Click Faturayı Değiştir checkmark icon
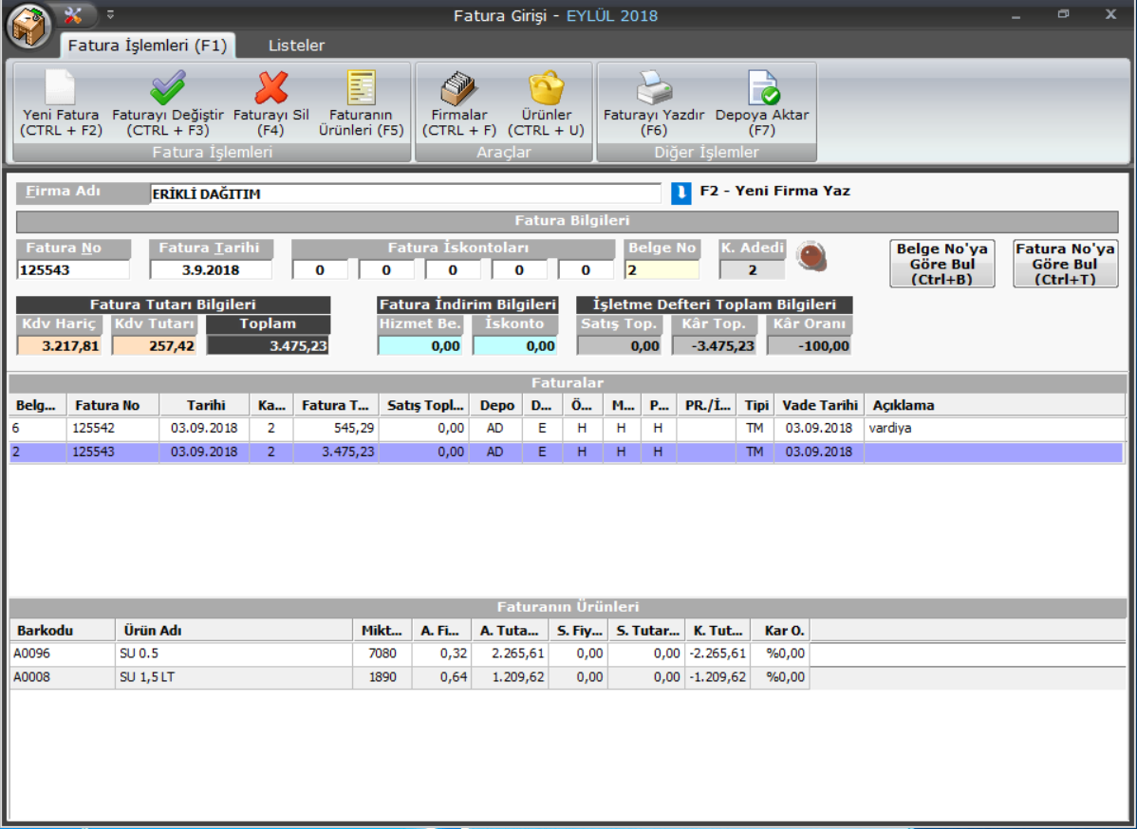Image resolution: width=1137 pixels, height=829 pixels. click(168, 88)
